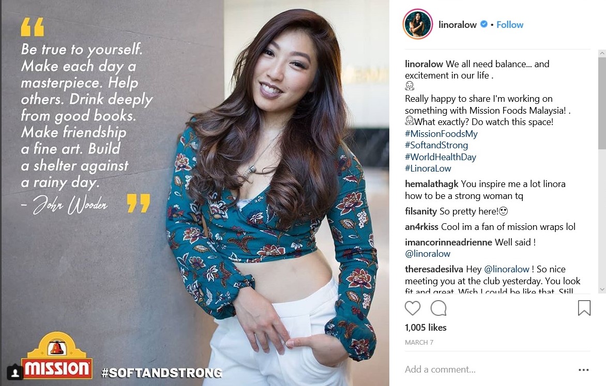The height and width of the screenshot is (386, 606).
Task: Open the linoralow username in header
Action: 457,25
